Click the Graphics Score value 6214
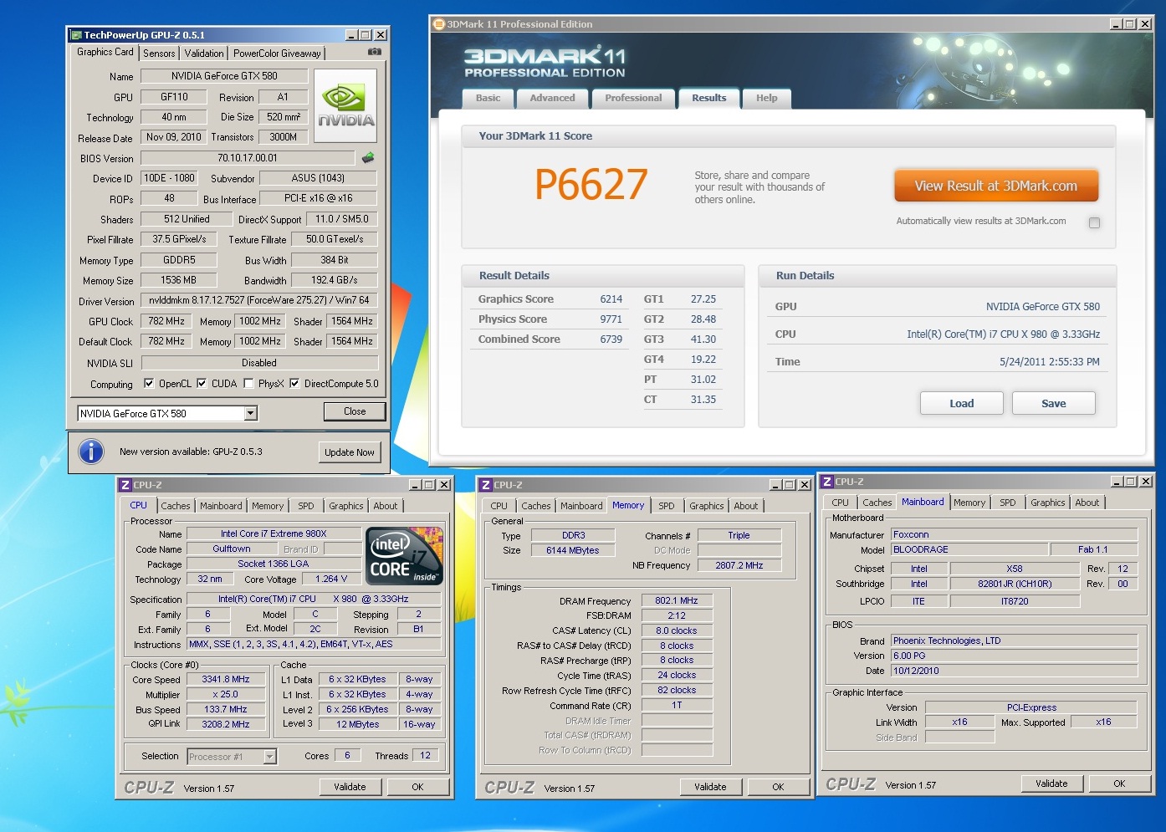 (611, 299)
